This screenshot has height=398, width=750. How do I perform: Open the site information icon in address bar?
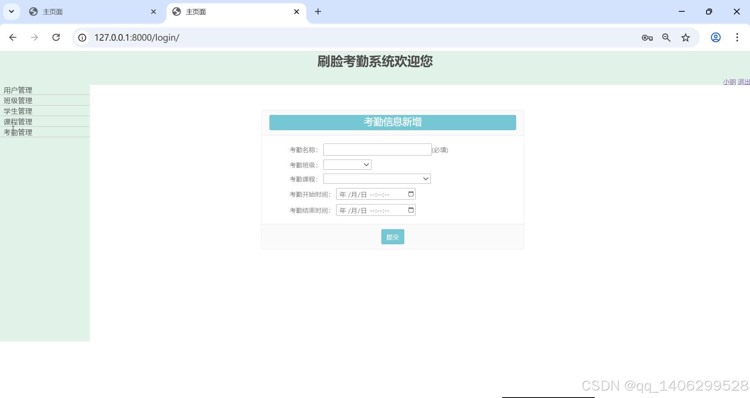(82, 38)
